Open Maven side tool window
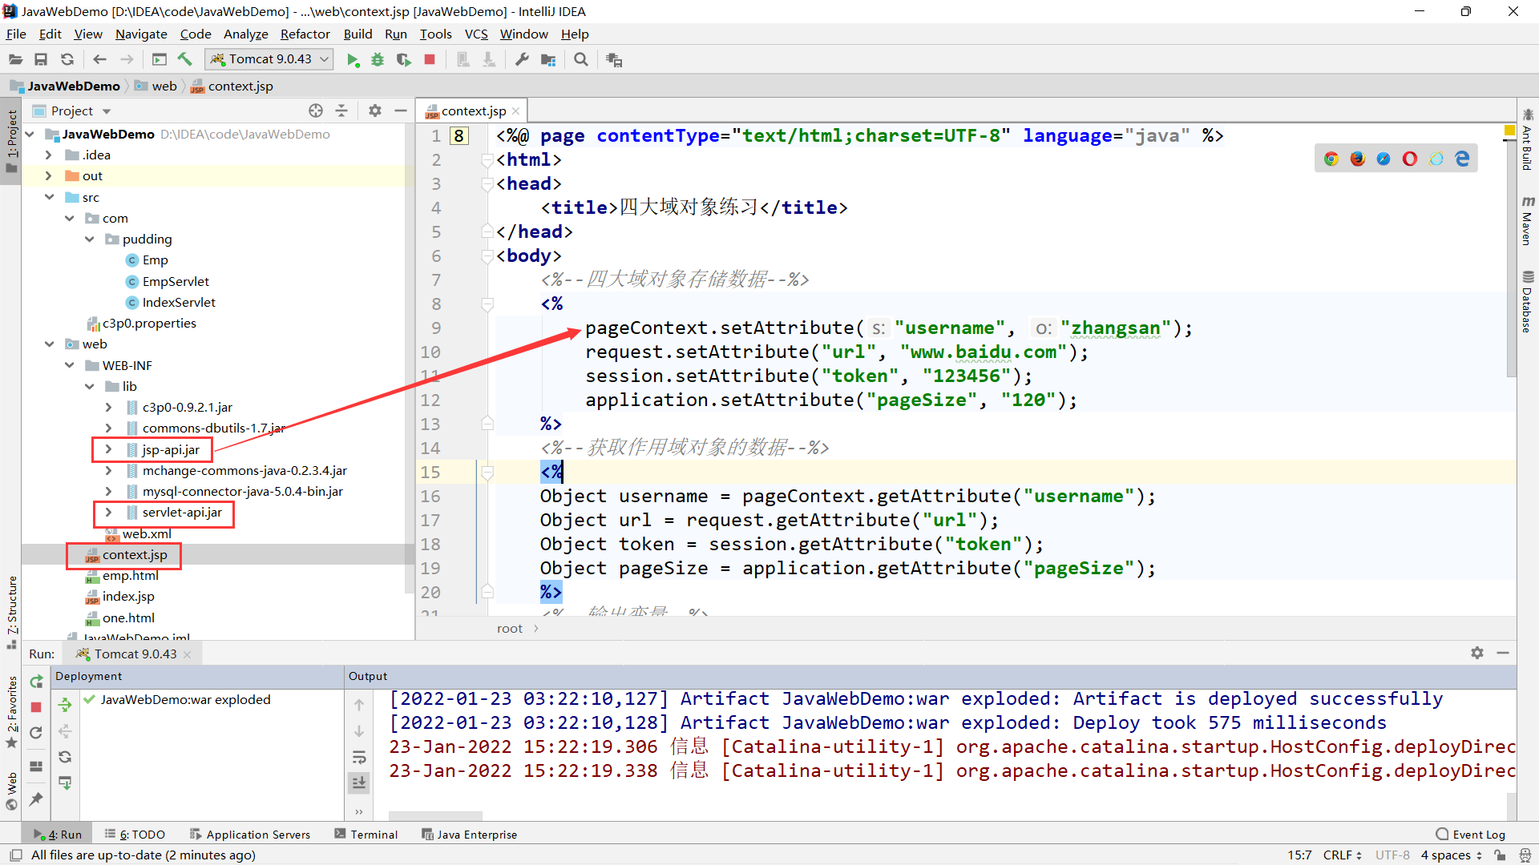The image size is (1539, 865). click(1528, 219)
